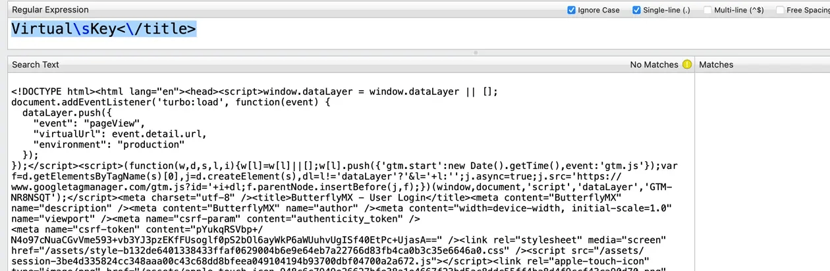The image size is (830, 271).
Task: Grab the horizontal split divider dot handle
Action: [x=474, y=52]
